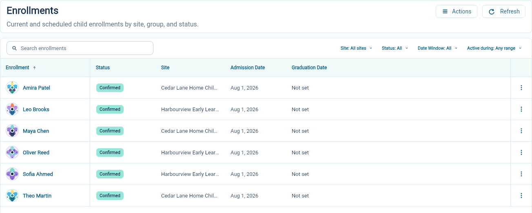532x213 pixels.
Task: Click the sort arrow beside Enrollment
Action: pos(34,68)
